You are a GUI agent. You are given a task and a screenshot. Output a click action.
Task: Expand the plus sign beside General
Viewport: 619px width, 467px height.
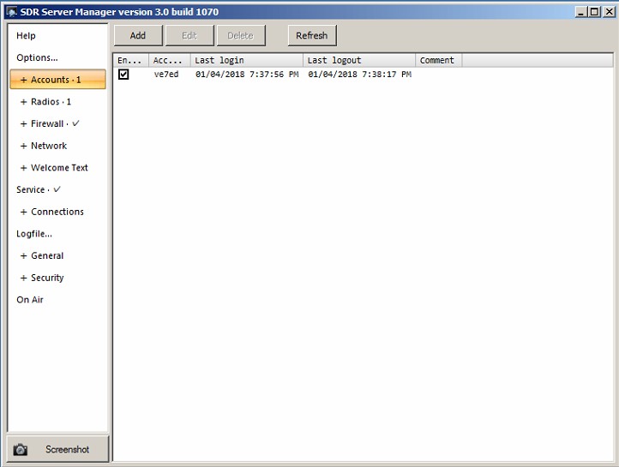24,256
